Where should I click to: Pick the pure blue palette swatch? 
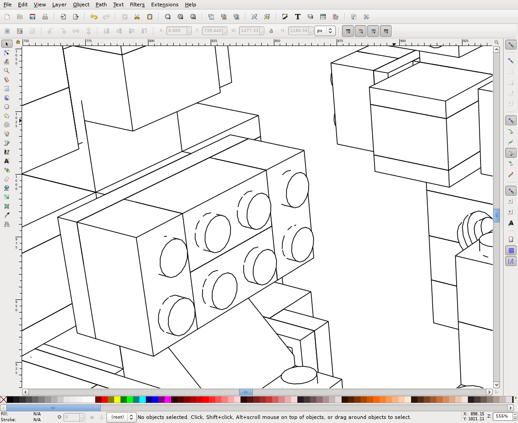(x=155, y=400)
